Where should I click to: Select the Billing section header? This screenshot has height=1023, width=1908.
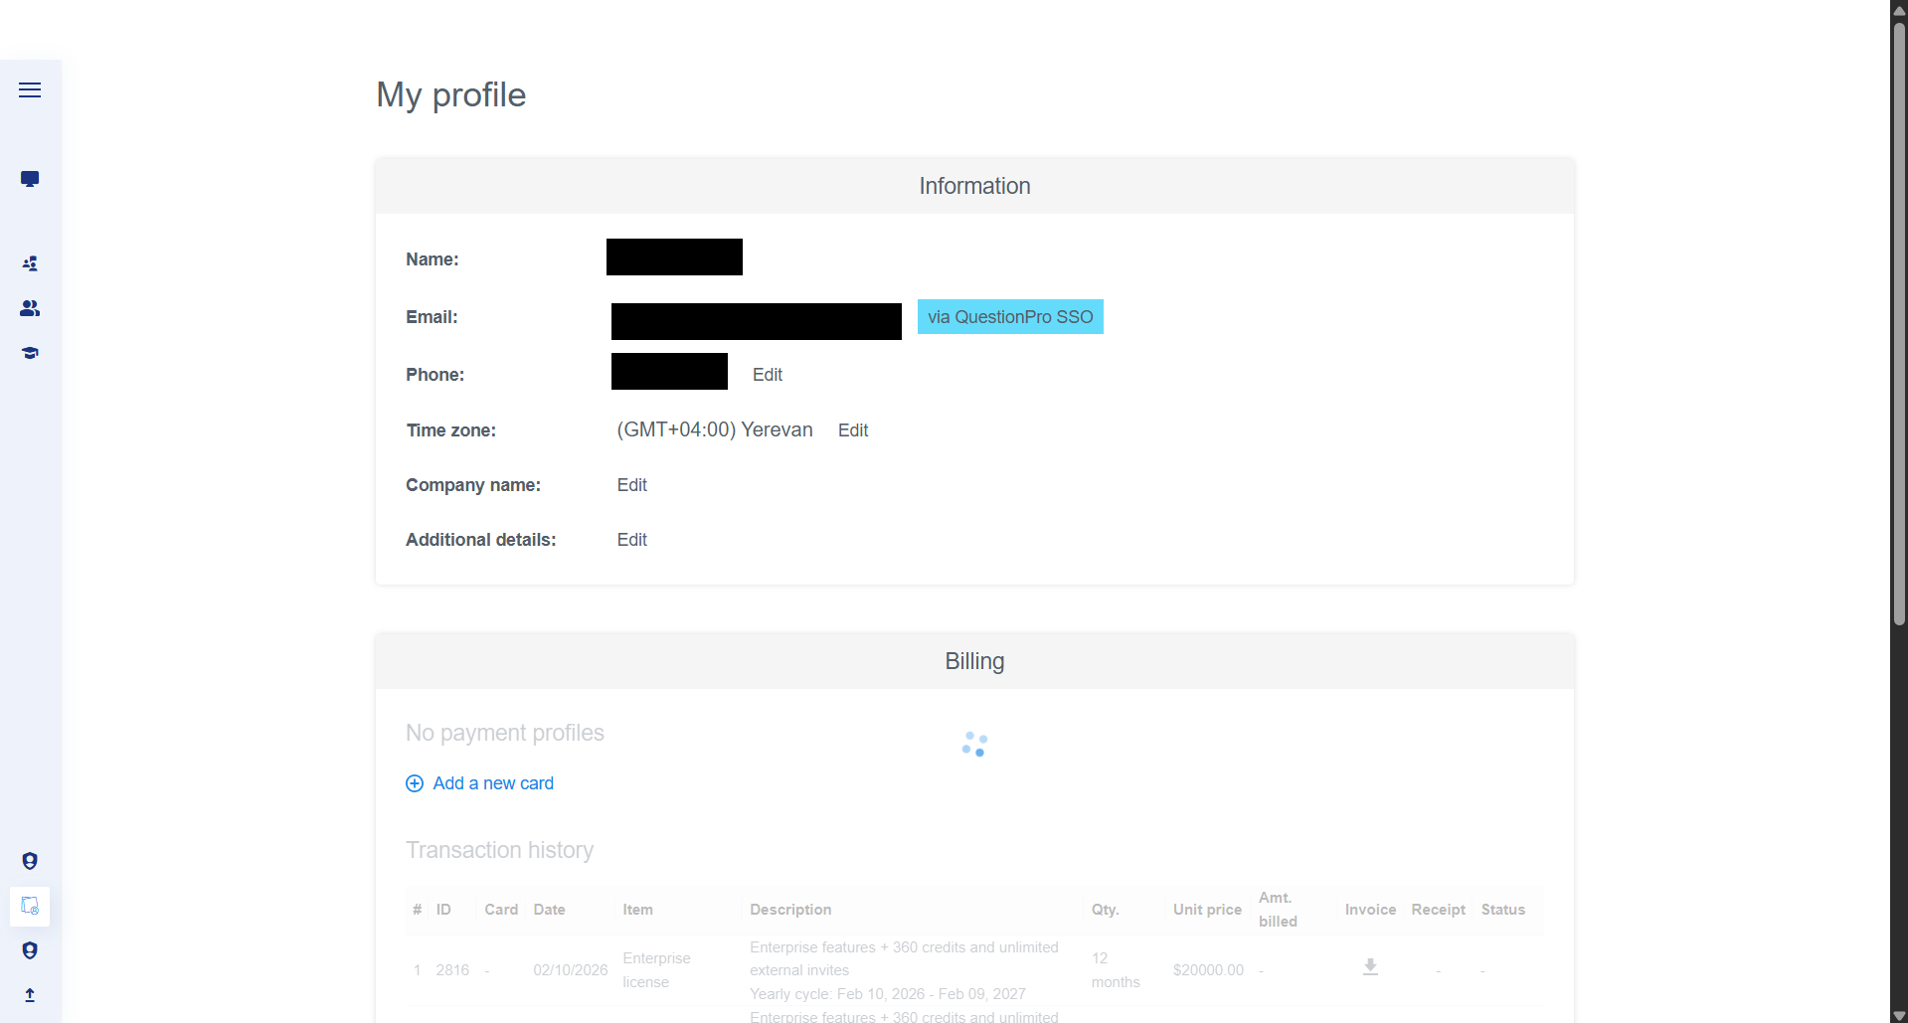pyautogui.click(x=973, y=661)
